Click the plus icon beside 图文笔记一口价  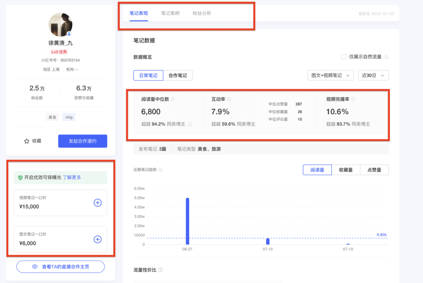(98, 239)
